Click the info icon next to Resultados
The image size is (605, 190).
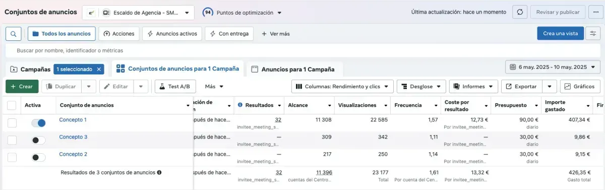point(240,105)
